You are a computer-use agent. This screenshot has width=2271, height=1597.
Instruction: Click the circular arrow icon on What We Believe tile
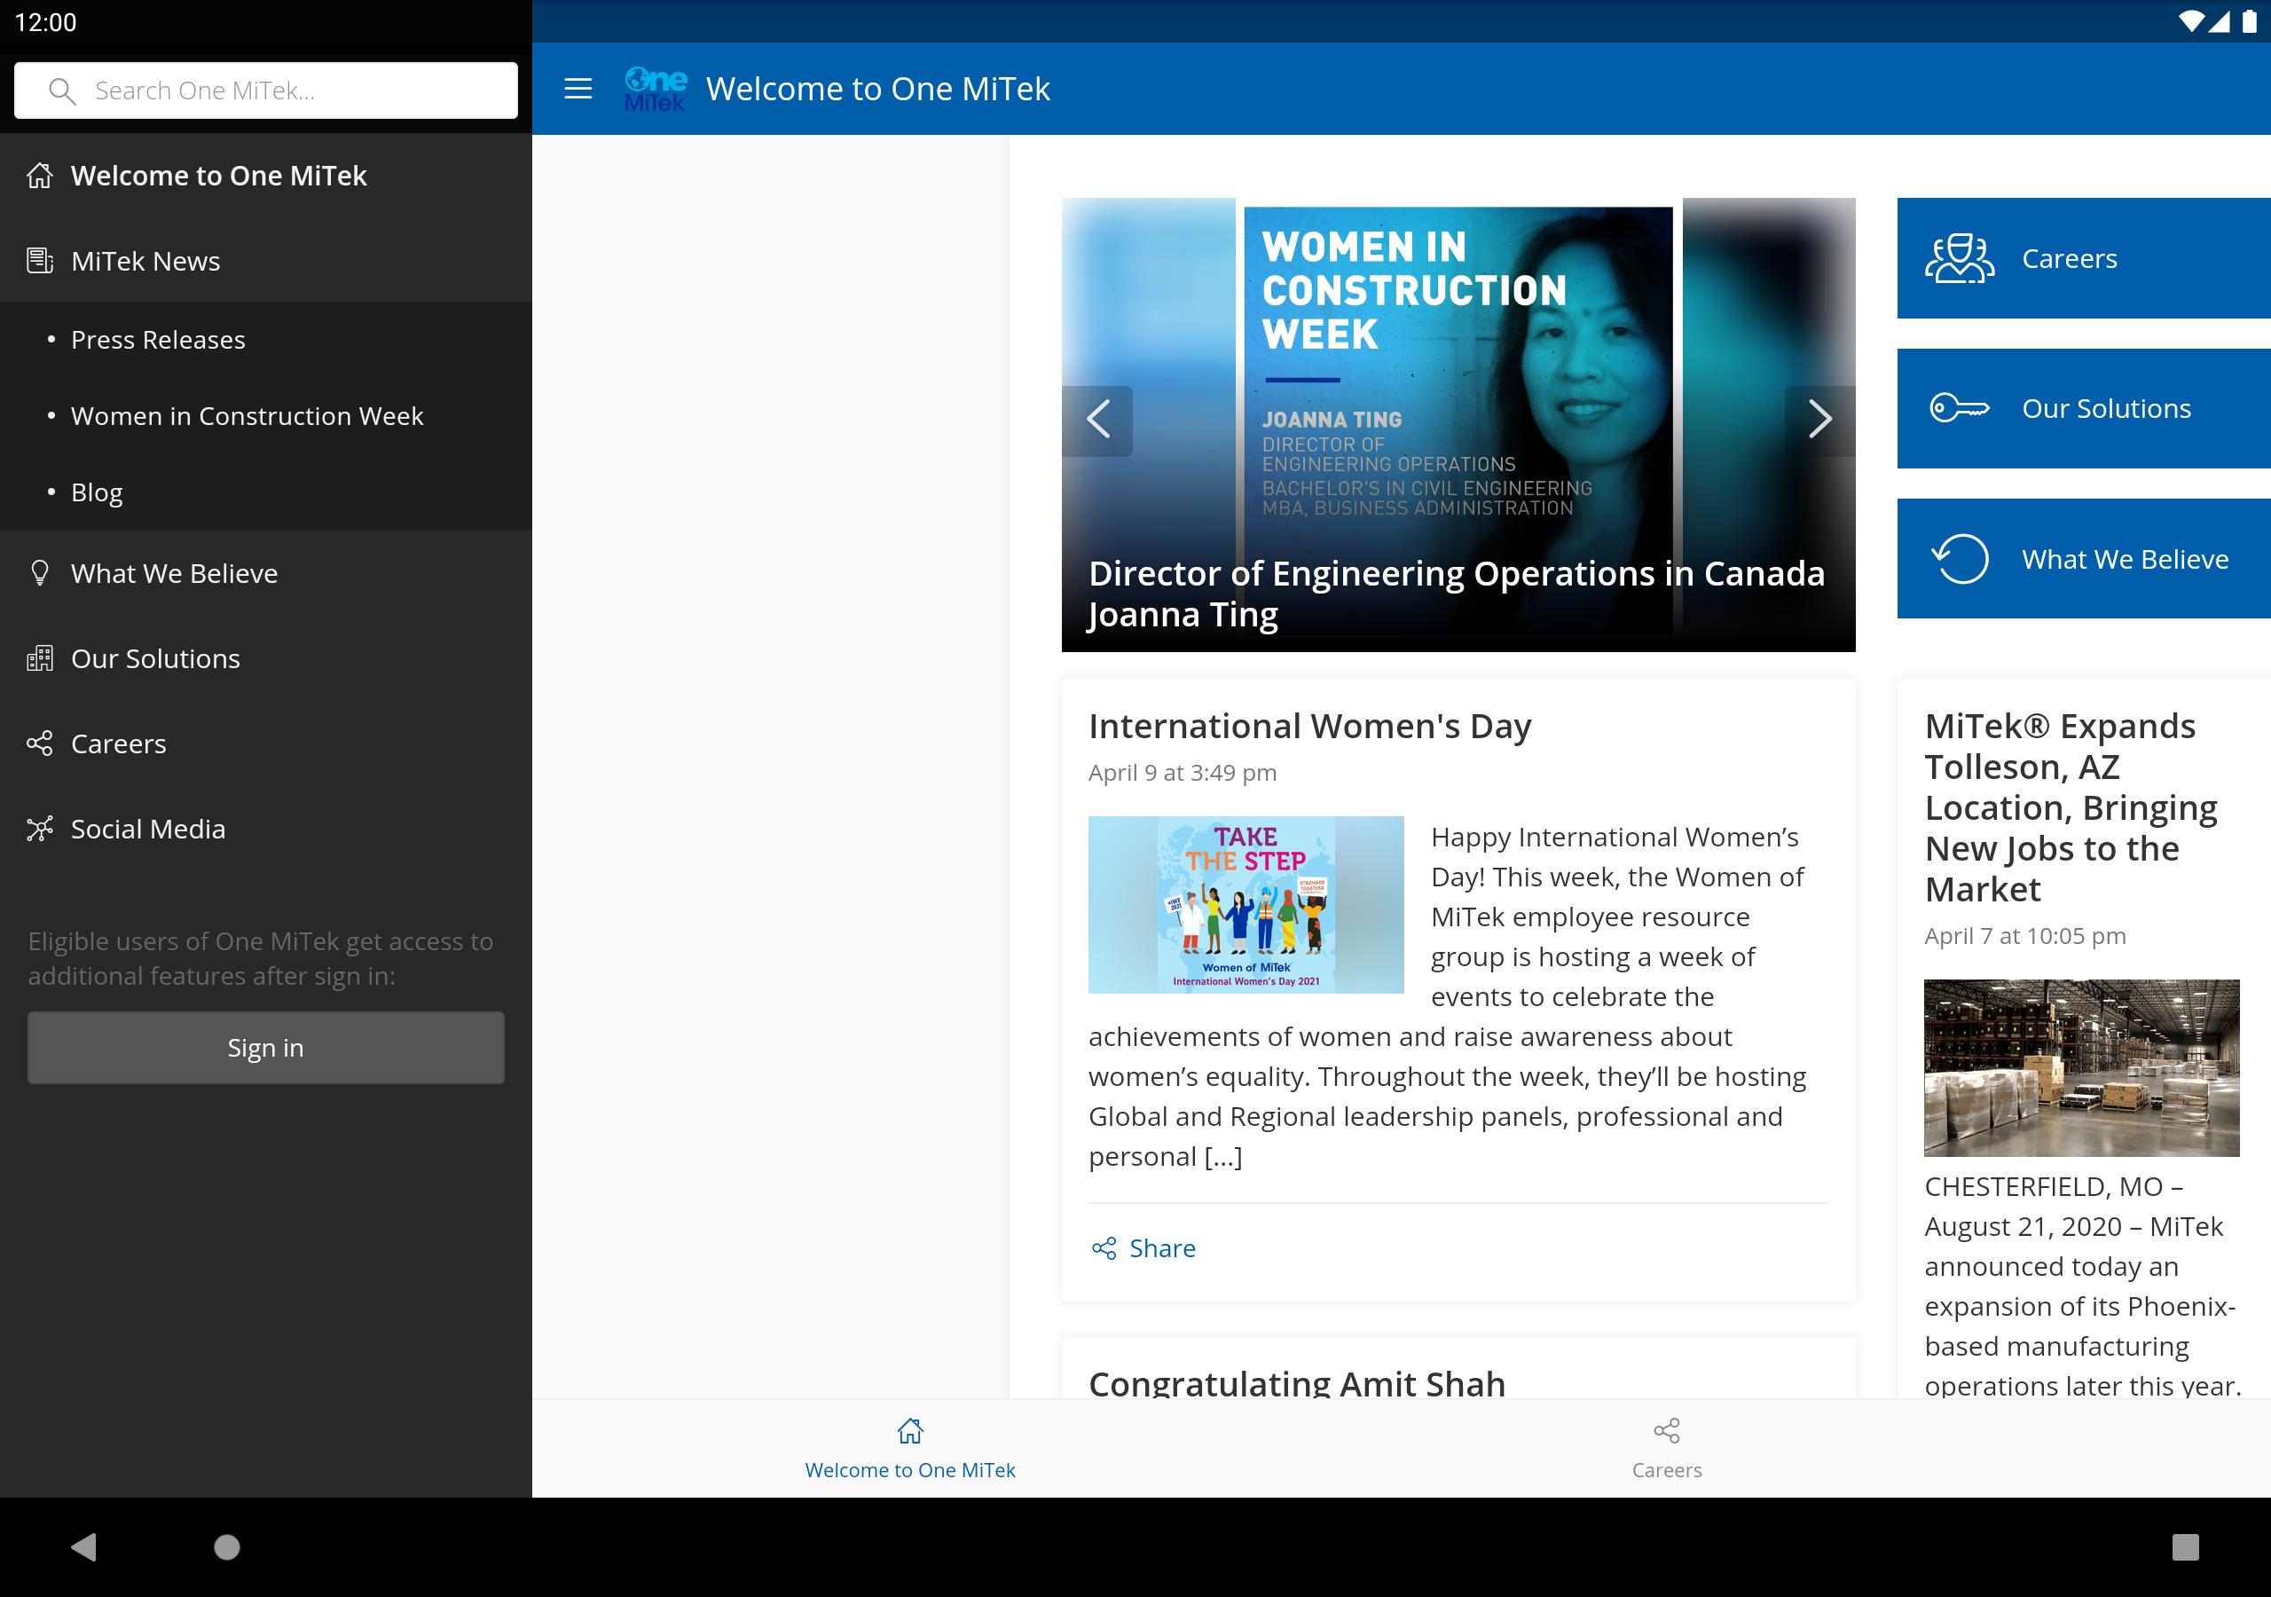tap(1960, 559)
